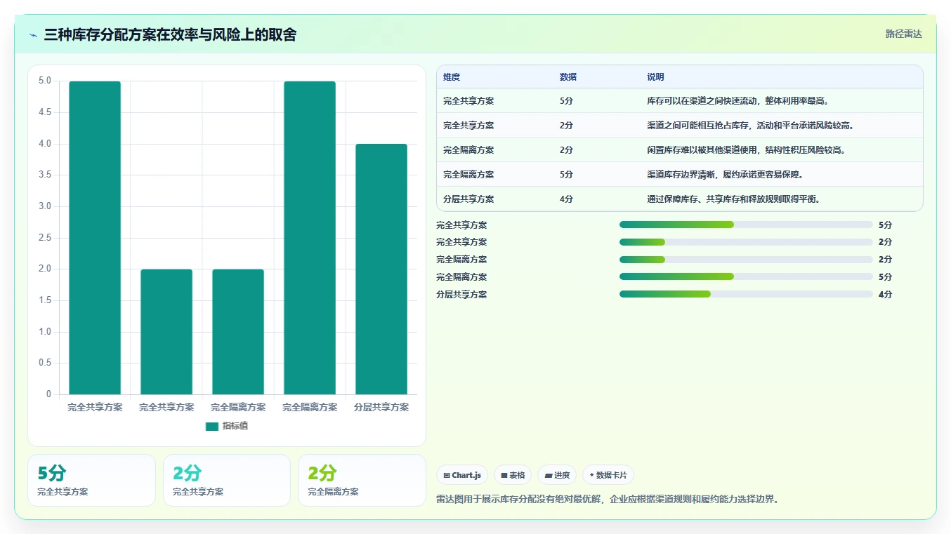Click the 完全隔离方案 progress bar showing 2分
The width and height of the screenshot is (951, 534).
[746, 260]
